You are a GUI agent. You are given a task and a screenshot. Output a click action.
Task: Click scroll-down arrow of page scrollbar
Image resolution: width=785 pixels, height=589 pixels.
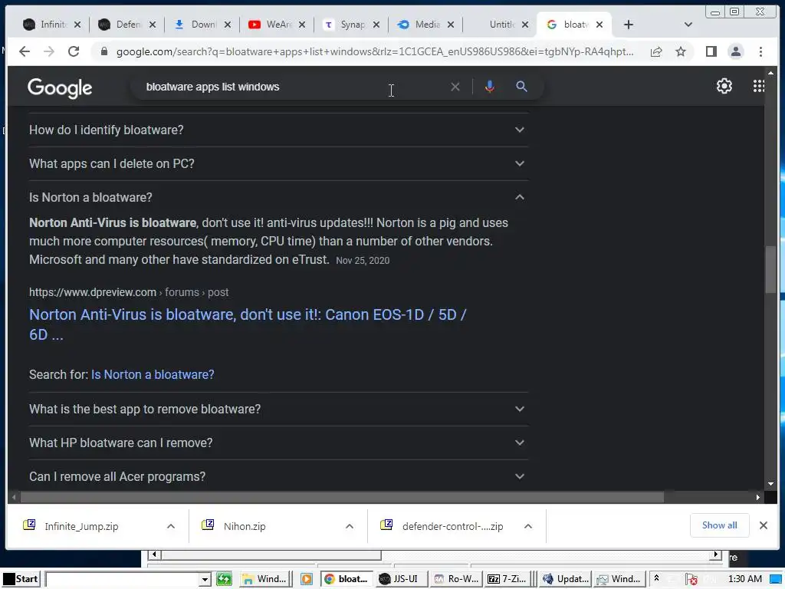pyautogui.click(x=770, y=485)
